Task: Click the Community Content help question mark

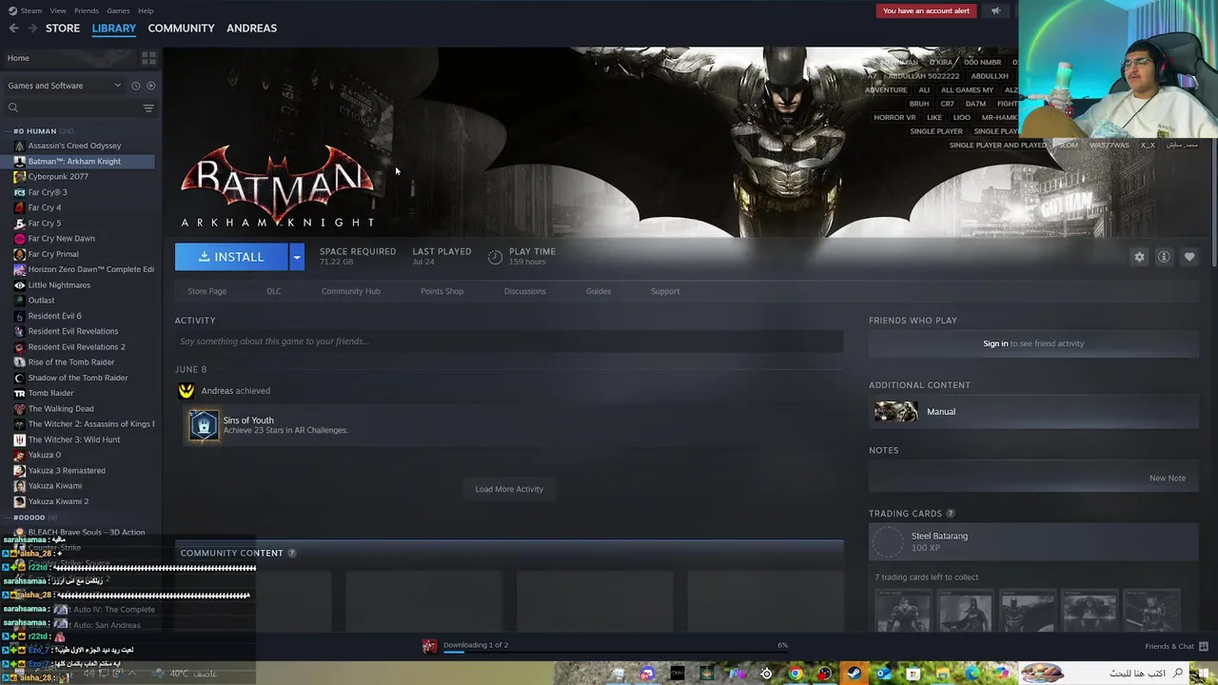Action: point(292,553)
